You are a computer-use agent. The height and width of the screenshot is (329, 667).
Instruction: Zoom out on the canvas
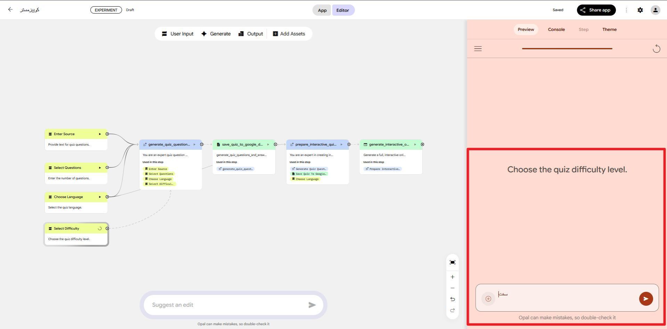click(x=452, y=288)
